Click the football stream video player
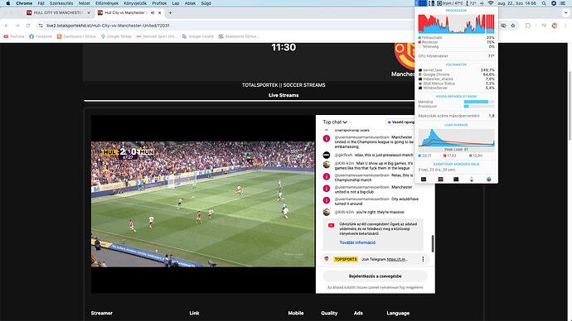Image resolution: width=572 pixels, height=321 pixels. [203, 204]
